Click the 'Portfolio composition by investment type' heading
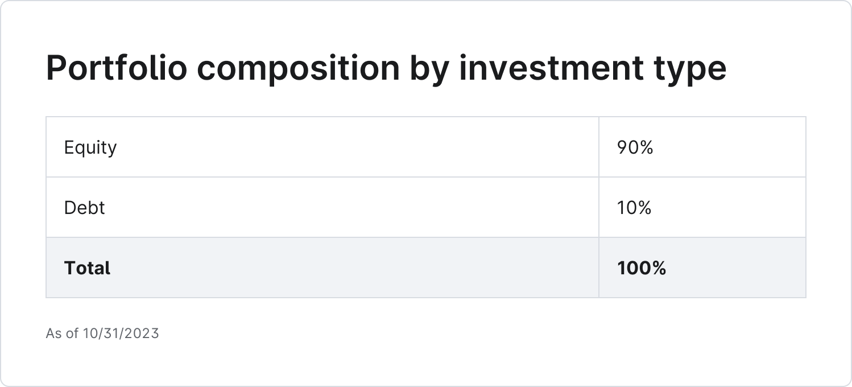 (386, 68)
